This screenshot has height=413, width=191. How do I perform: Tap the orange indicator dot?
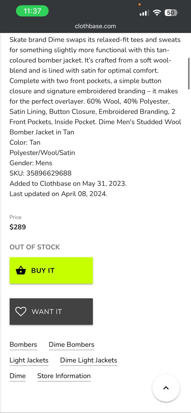[139, 4]
